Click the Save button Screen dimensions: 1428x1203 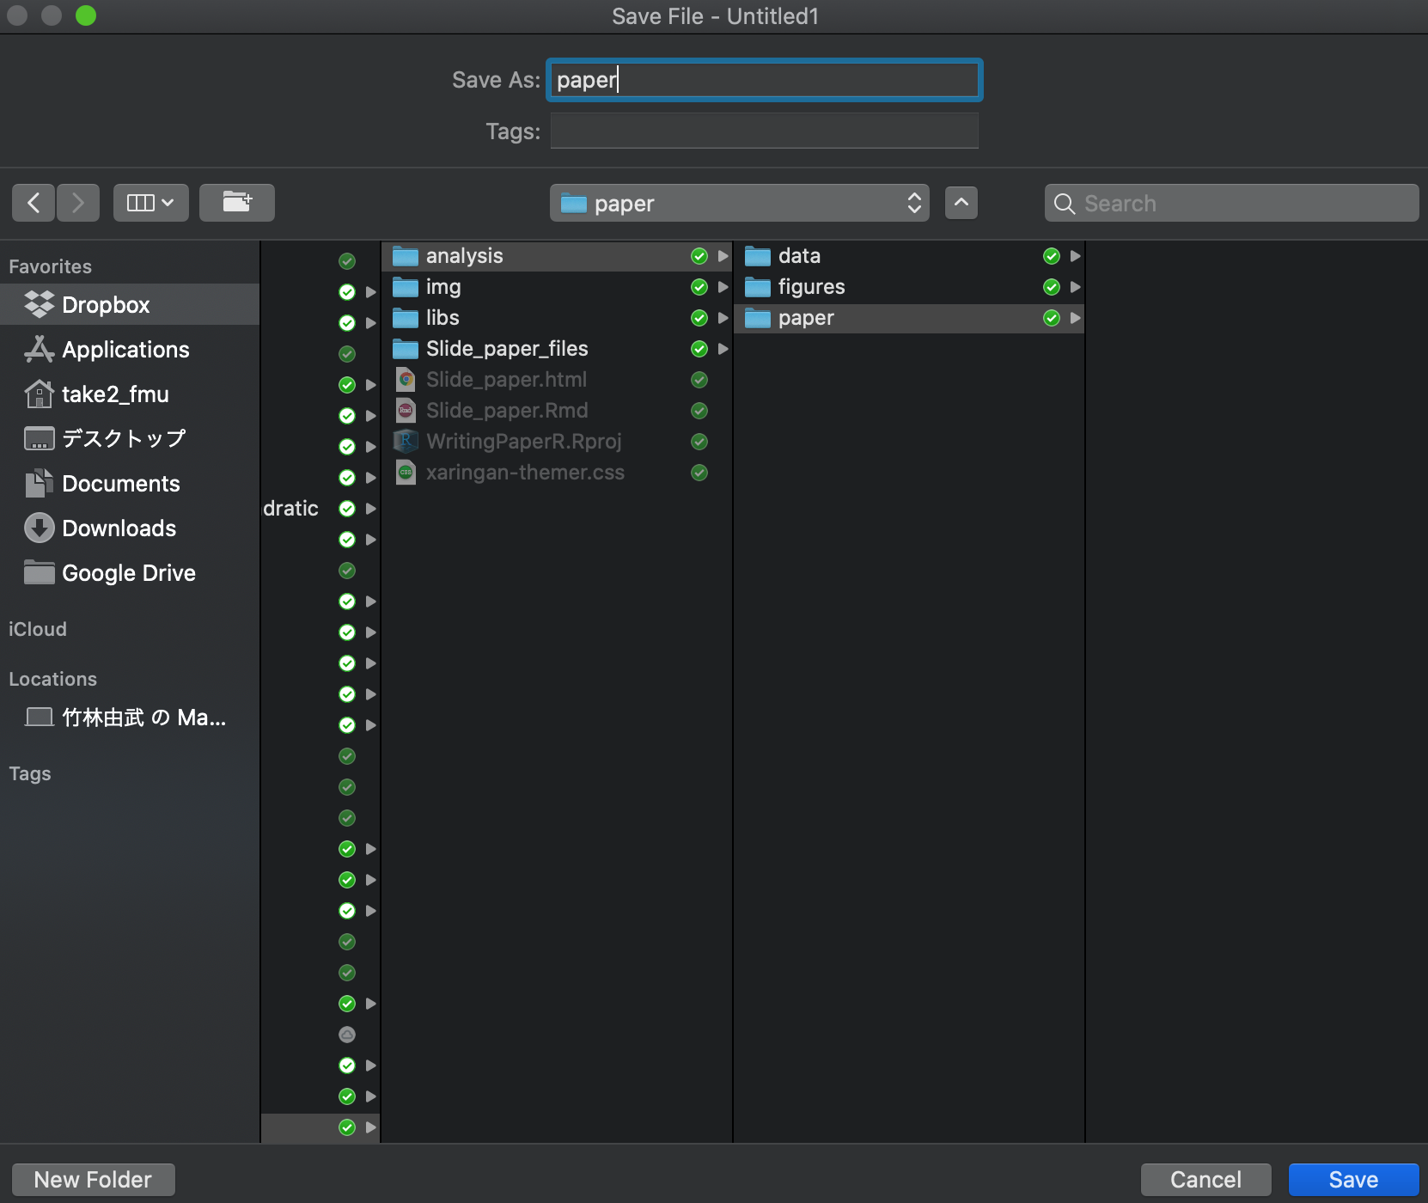tap(1354, 1180)
